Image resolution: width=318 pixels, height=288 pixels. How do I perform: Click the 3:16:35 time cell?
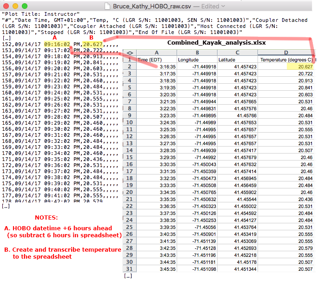156,67
